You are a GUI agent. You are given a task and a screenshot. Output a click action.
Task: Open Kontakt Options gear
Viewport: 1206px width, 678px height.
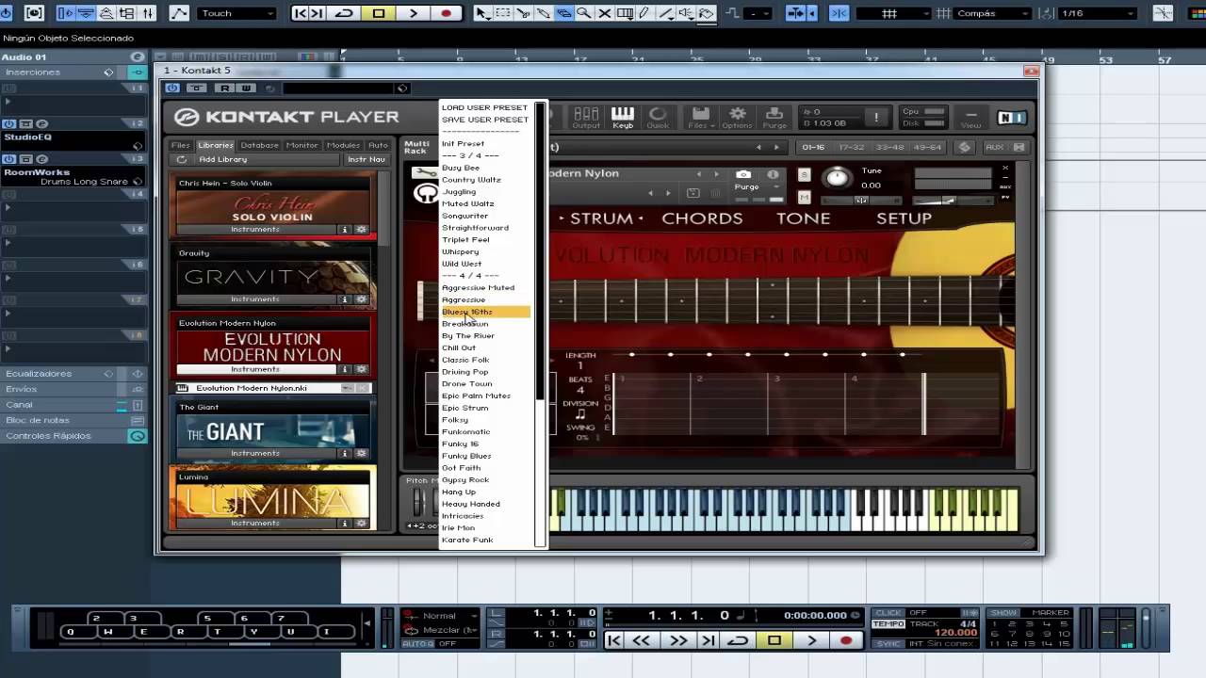click(737, 117)
